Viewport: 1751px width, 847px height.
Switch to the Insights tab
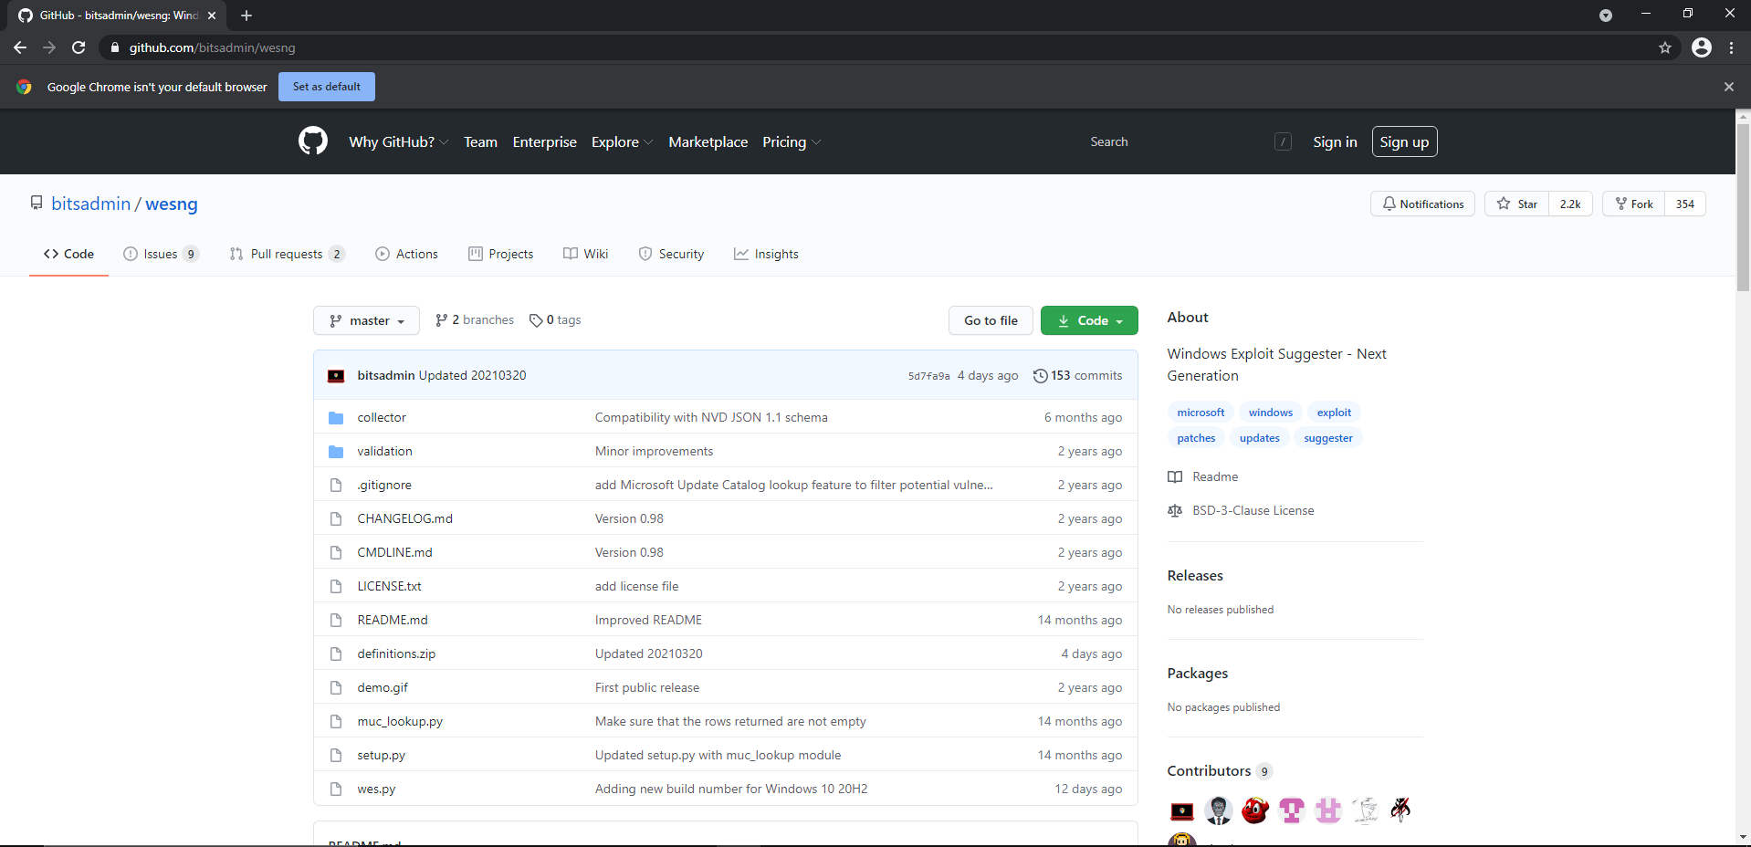(767, 254)
